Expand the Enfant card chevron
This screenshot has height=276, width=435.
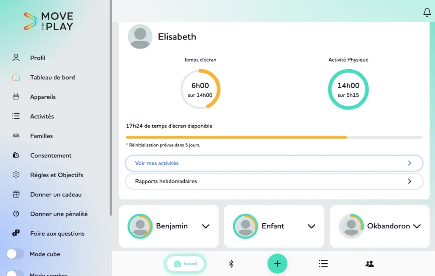click(311, 226)
